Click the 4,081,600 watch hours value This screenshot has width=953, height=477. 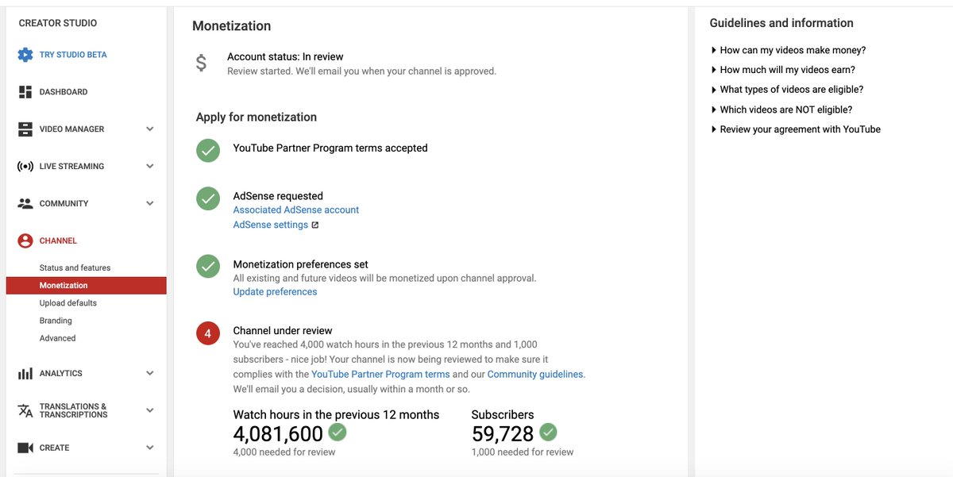[x=278, y=434]
